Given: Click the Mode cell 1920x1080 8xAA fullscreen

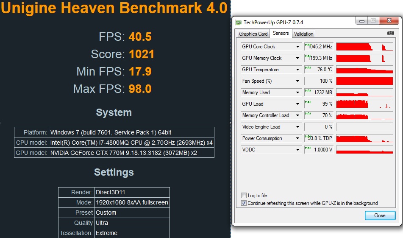Looking at the screenshot, I should tap(132, 202).
